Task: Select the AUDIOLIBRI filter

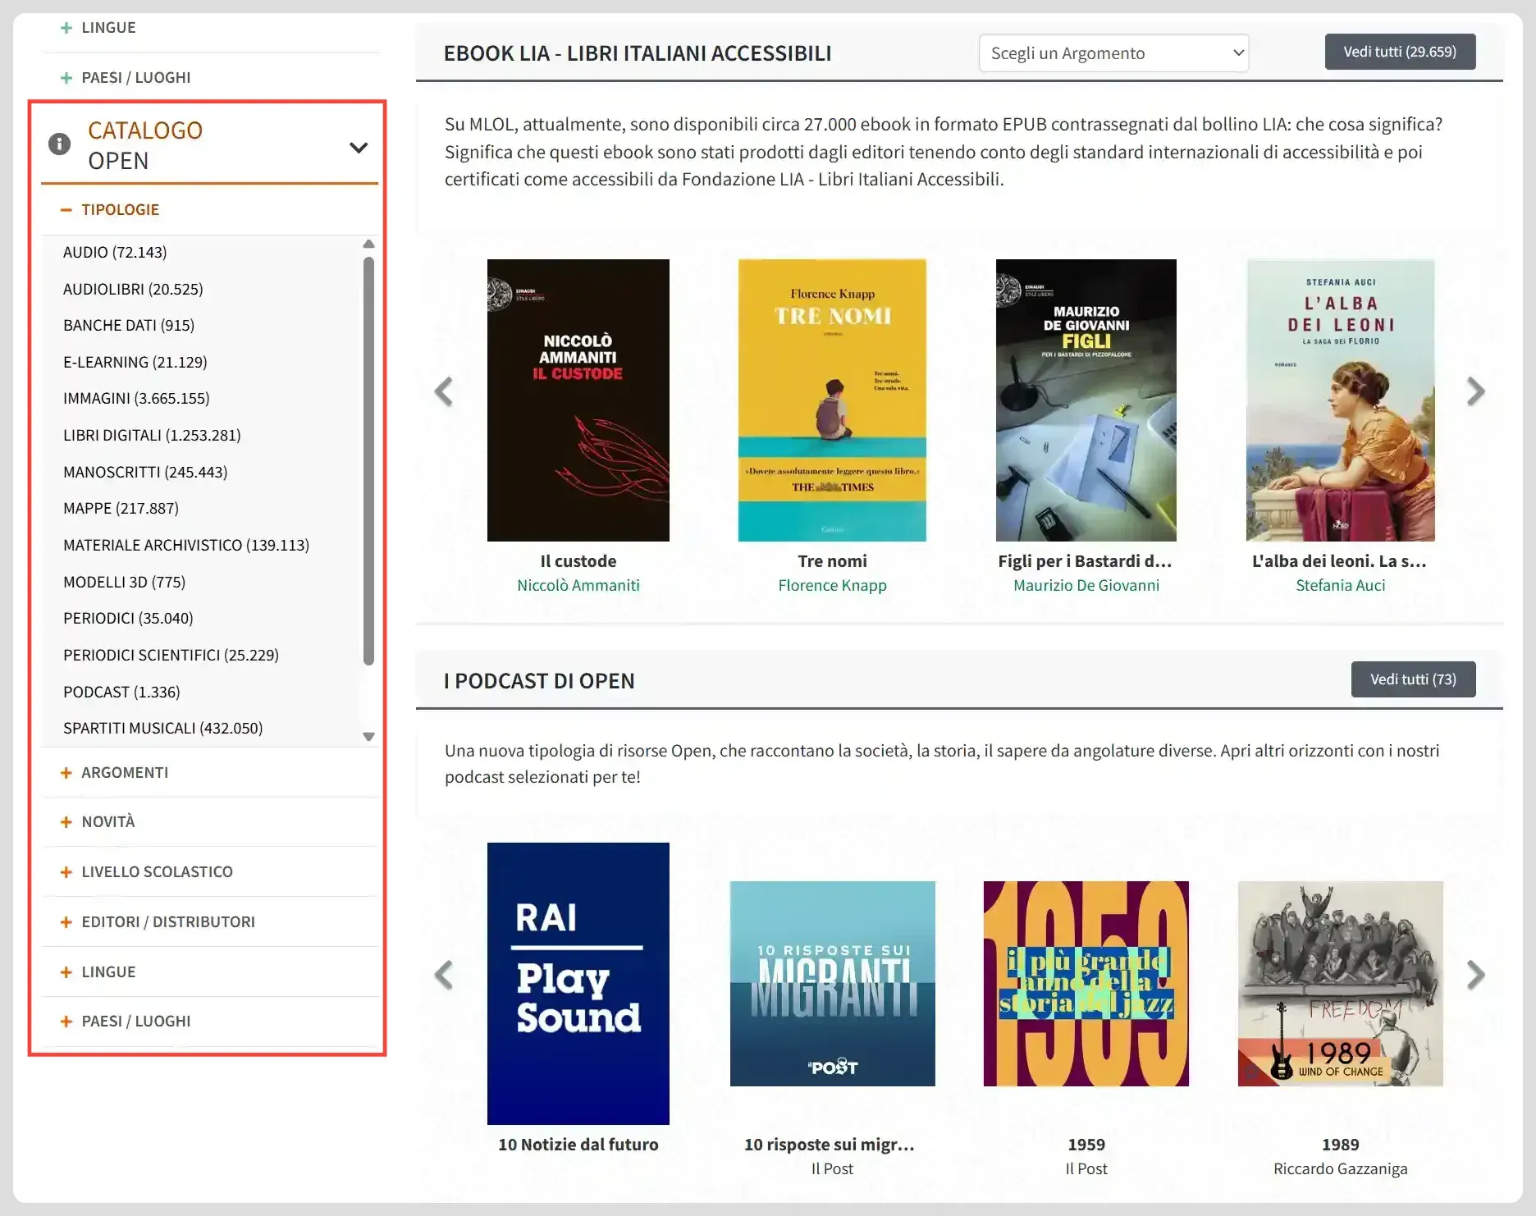Action: [x=135, y=289]
